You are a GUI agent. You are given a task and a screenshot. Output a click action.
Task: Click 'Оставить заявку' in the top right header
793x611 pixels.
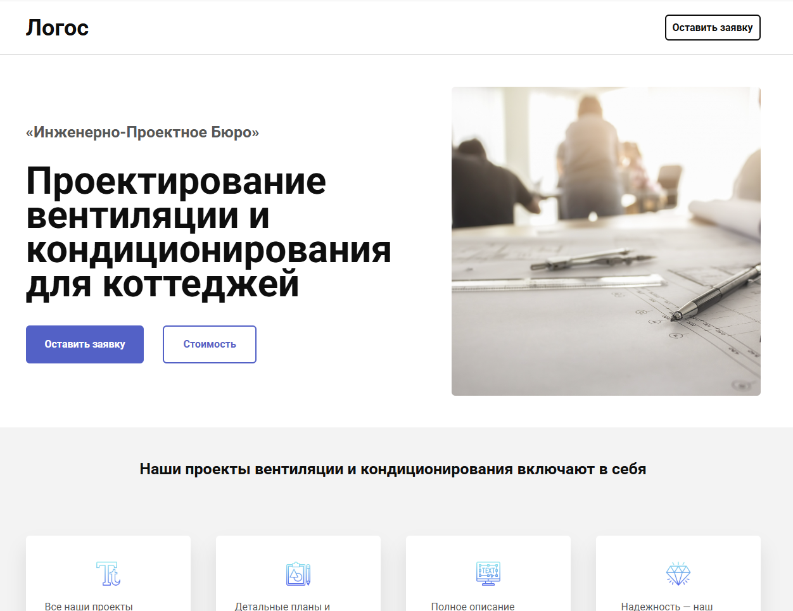pos(712,27)
